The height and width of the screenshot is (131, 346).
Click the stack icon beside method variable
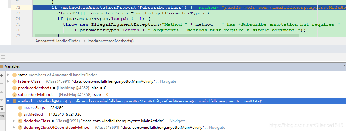point(14,101)
